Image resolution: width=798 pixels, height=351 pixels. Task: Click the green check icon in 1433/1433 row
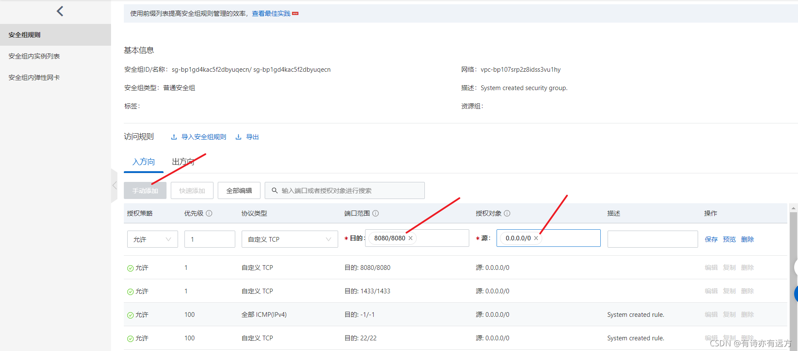(130, 292)
